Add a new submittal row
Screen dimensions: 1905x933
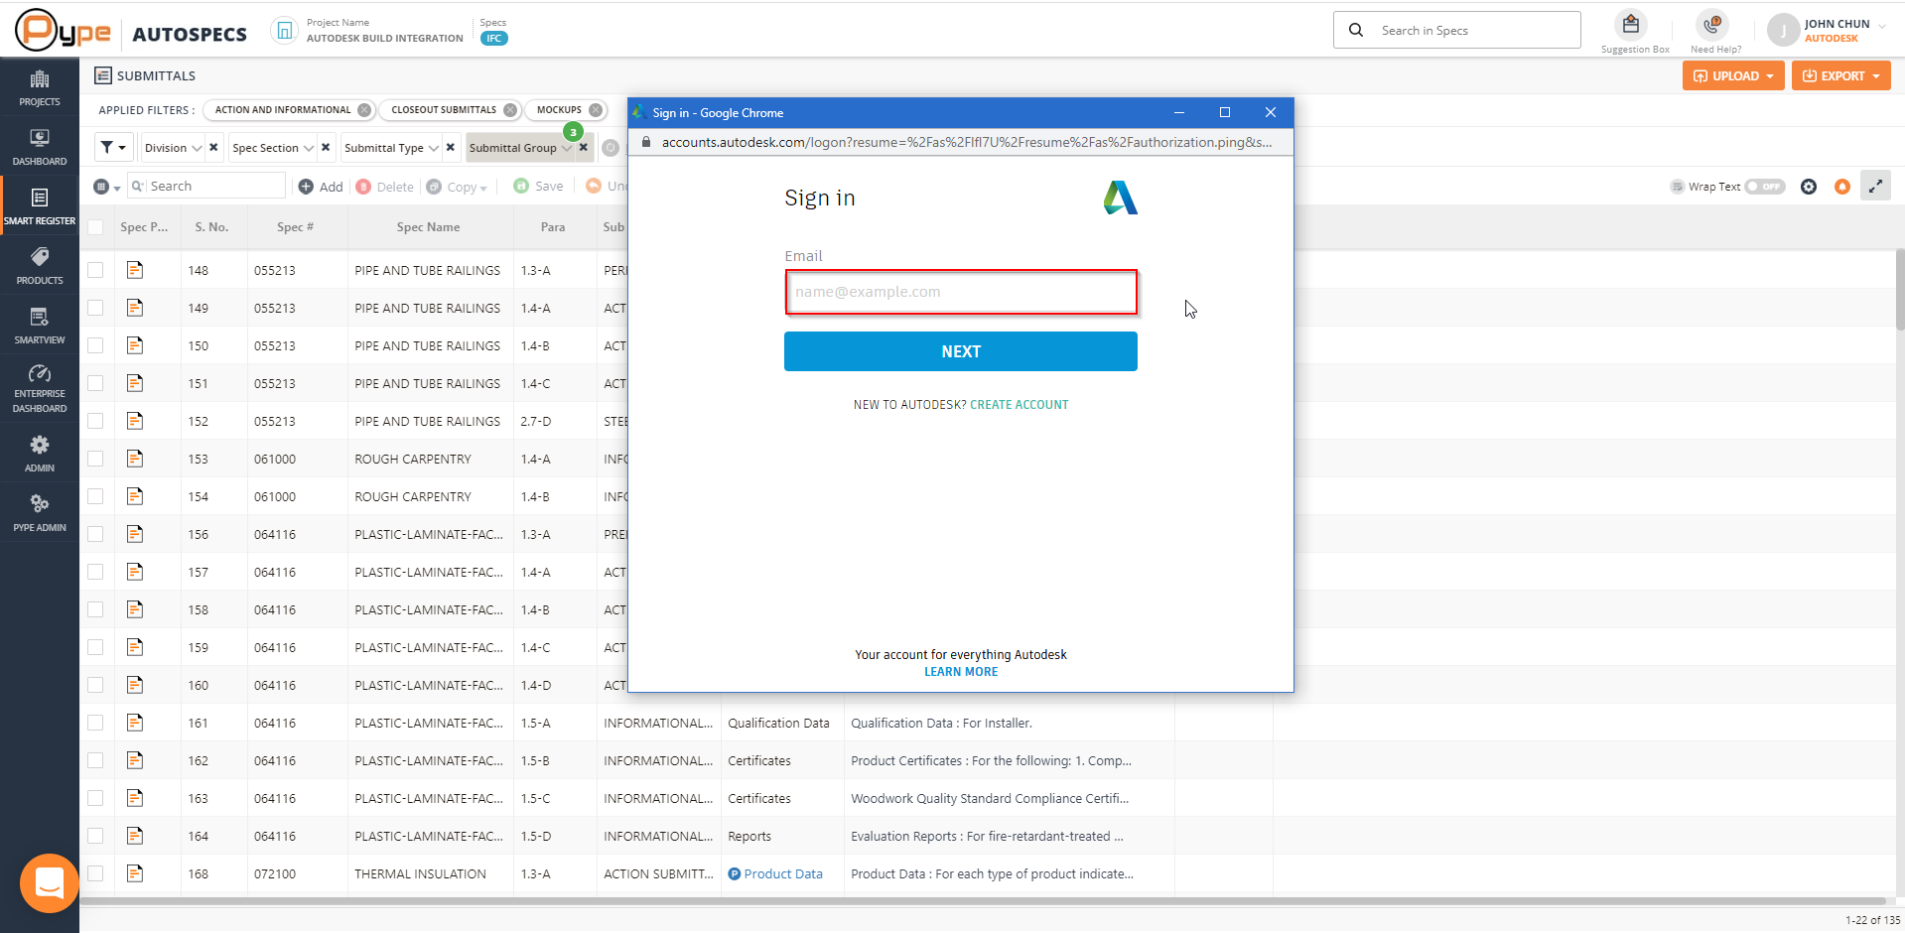pyautogui.click(x=321, y=187)
